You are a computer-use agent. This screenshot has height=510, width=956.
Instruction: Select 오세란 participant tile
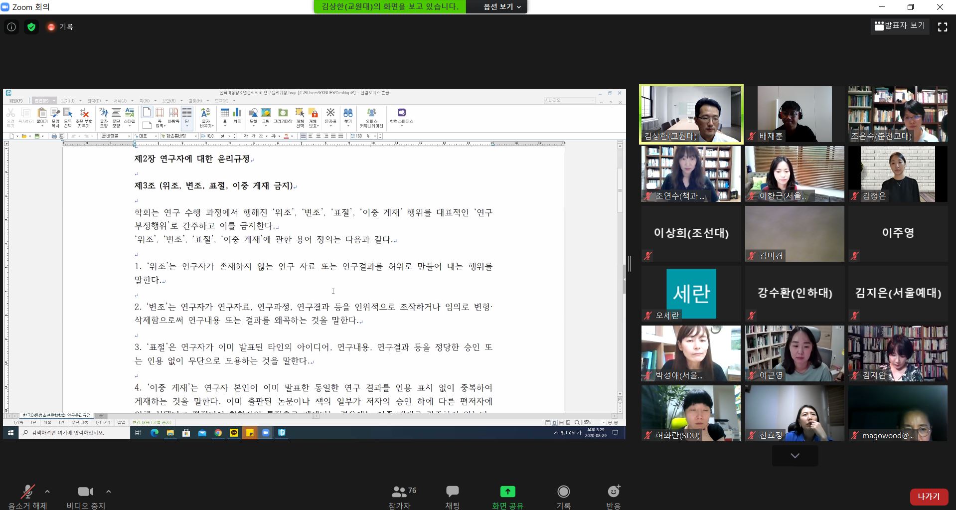click(x=691, y=293)
